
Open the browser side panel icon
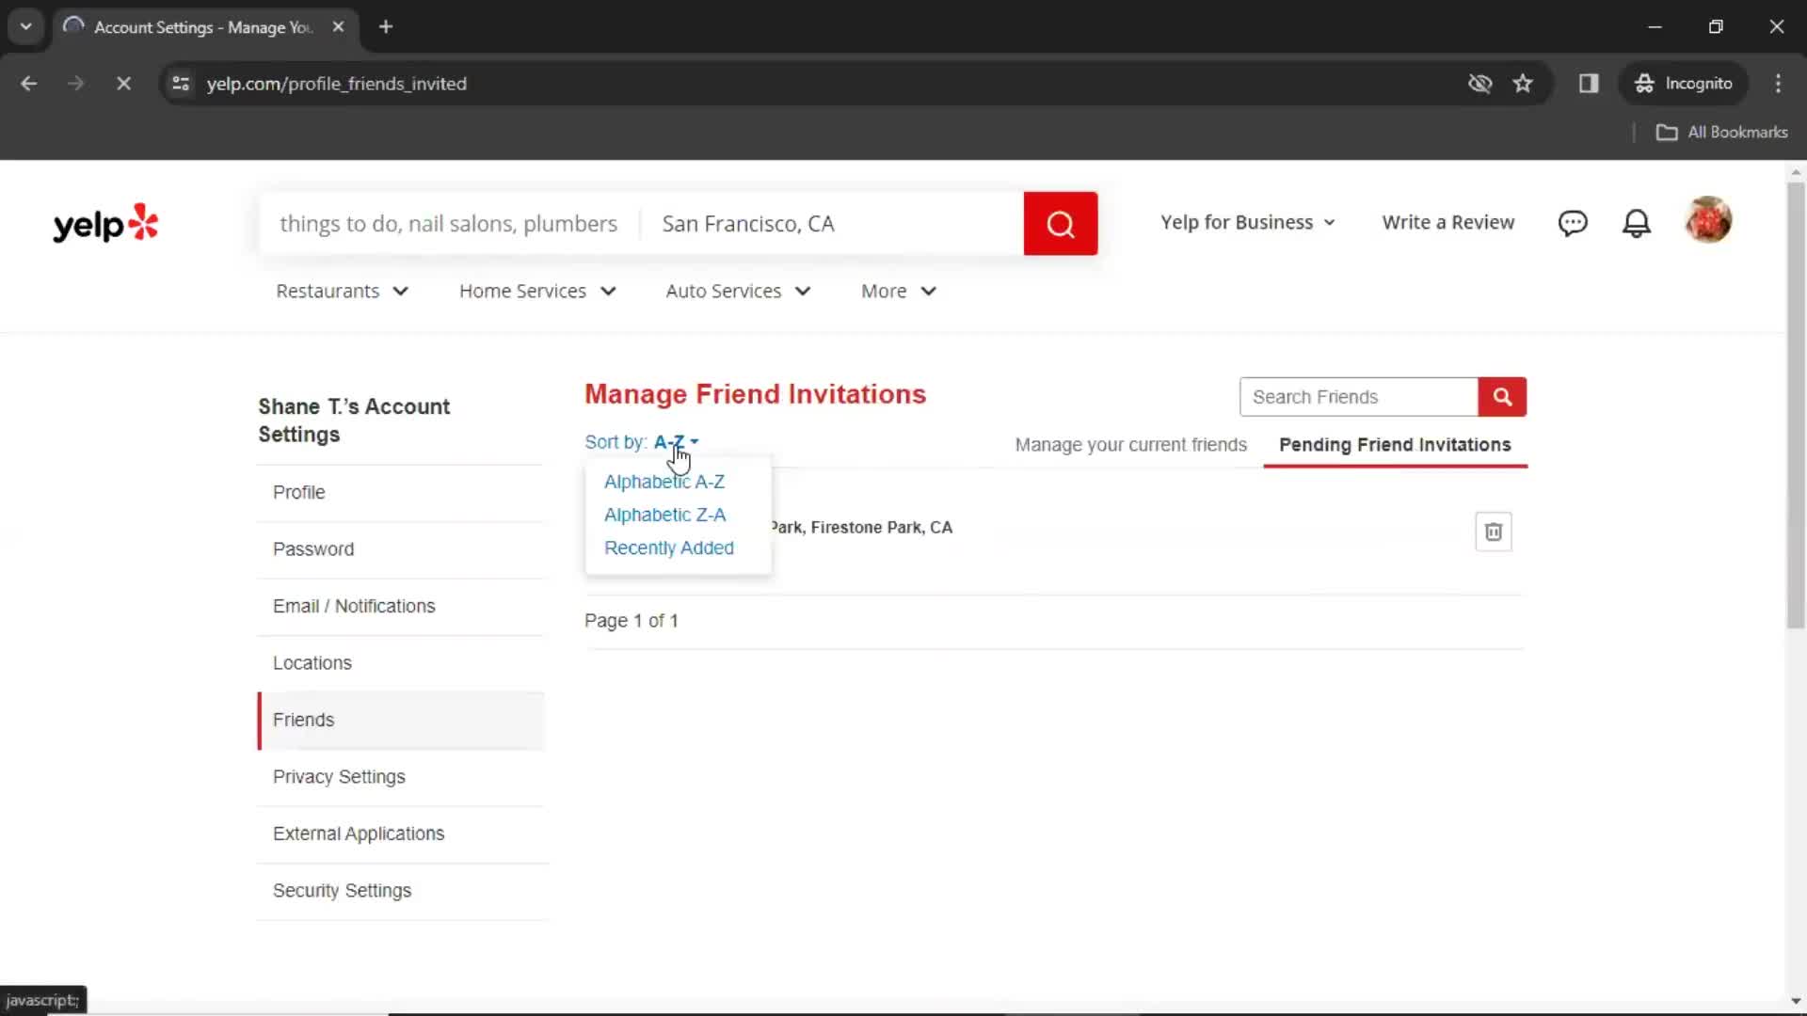[x=1589, y=83]
